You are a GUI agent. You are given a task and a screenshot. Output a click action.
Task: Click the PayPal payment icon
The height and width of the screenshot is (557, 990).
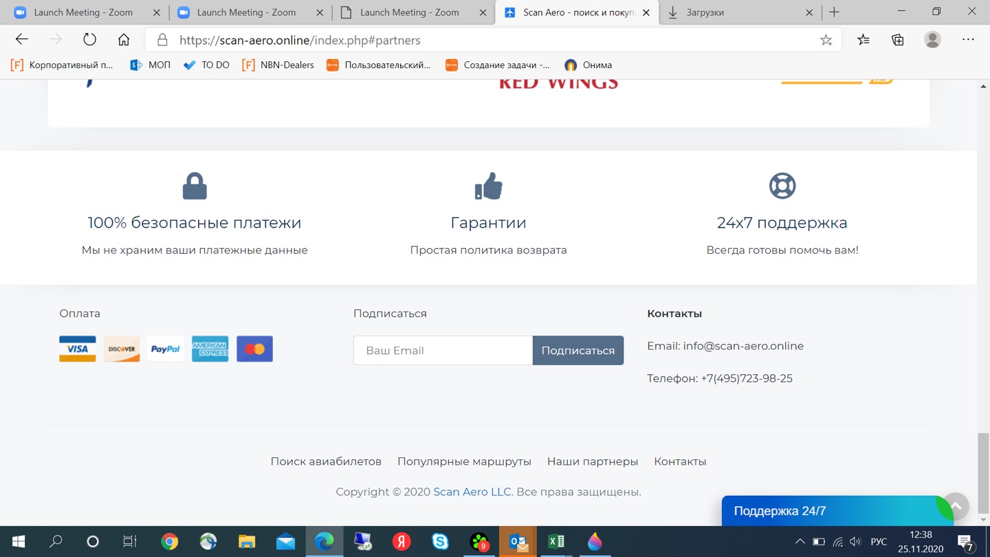[x=166, y=349]
